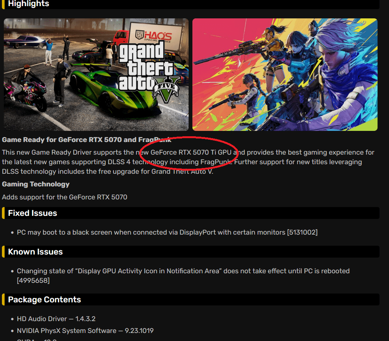Click the 'Game Ready for GeForce RTX 5070' heading
The image size is (389, 341).
87,140
